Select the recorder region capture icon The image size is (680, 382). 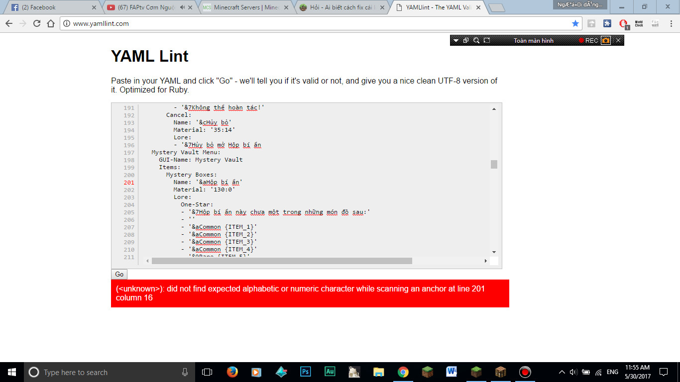487,41
